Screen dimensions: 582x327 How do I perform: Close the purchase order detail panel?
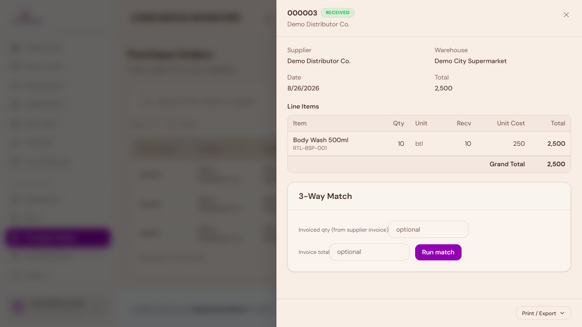tap(566, 15)
